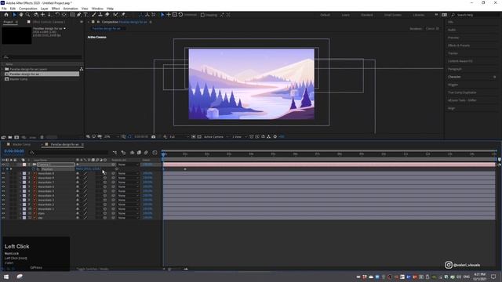Open the Composition menu

[x=28, y=9]
